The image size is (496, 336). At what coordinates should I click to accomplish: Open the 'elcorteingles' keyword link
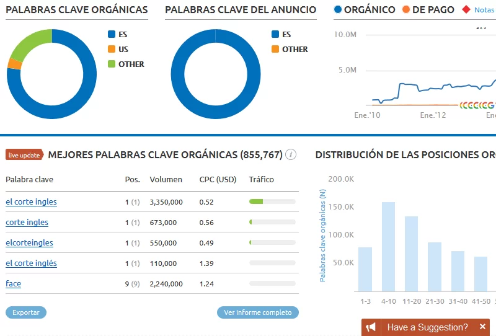(29, 242)
